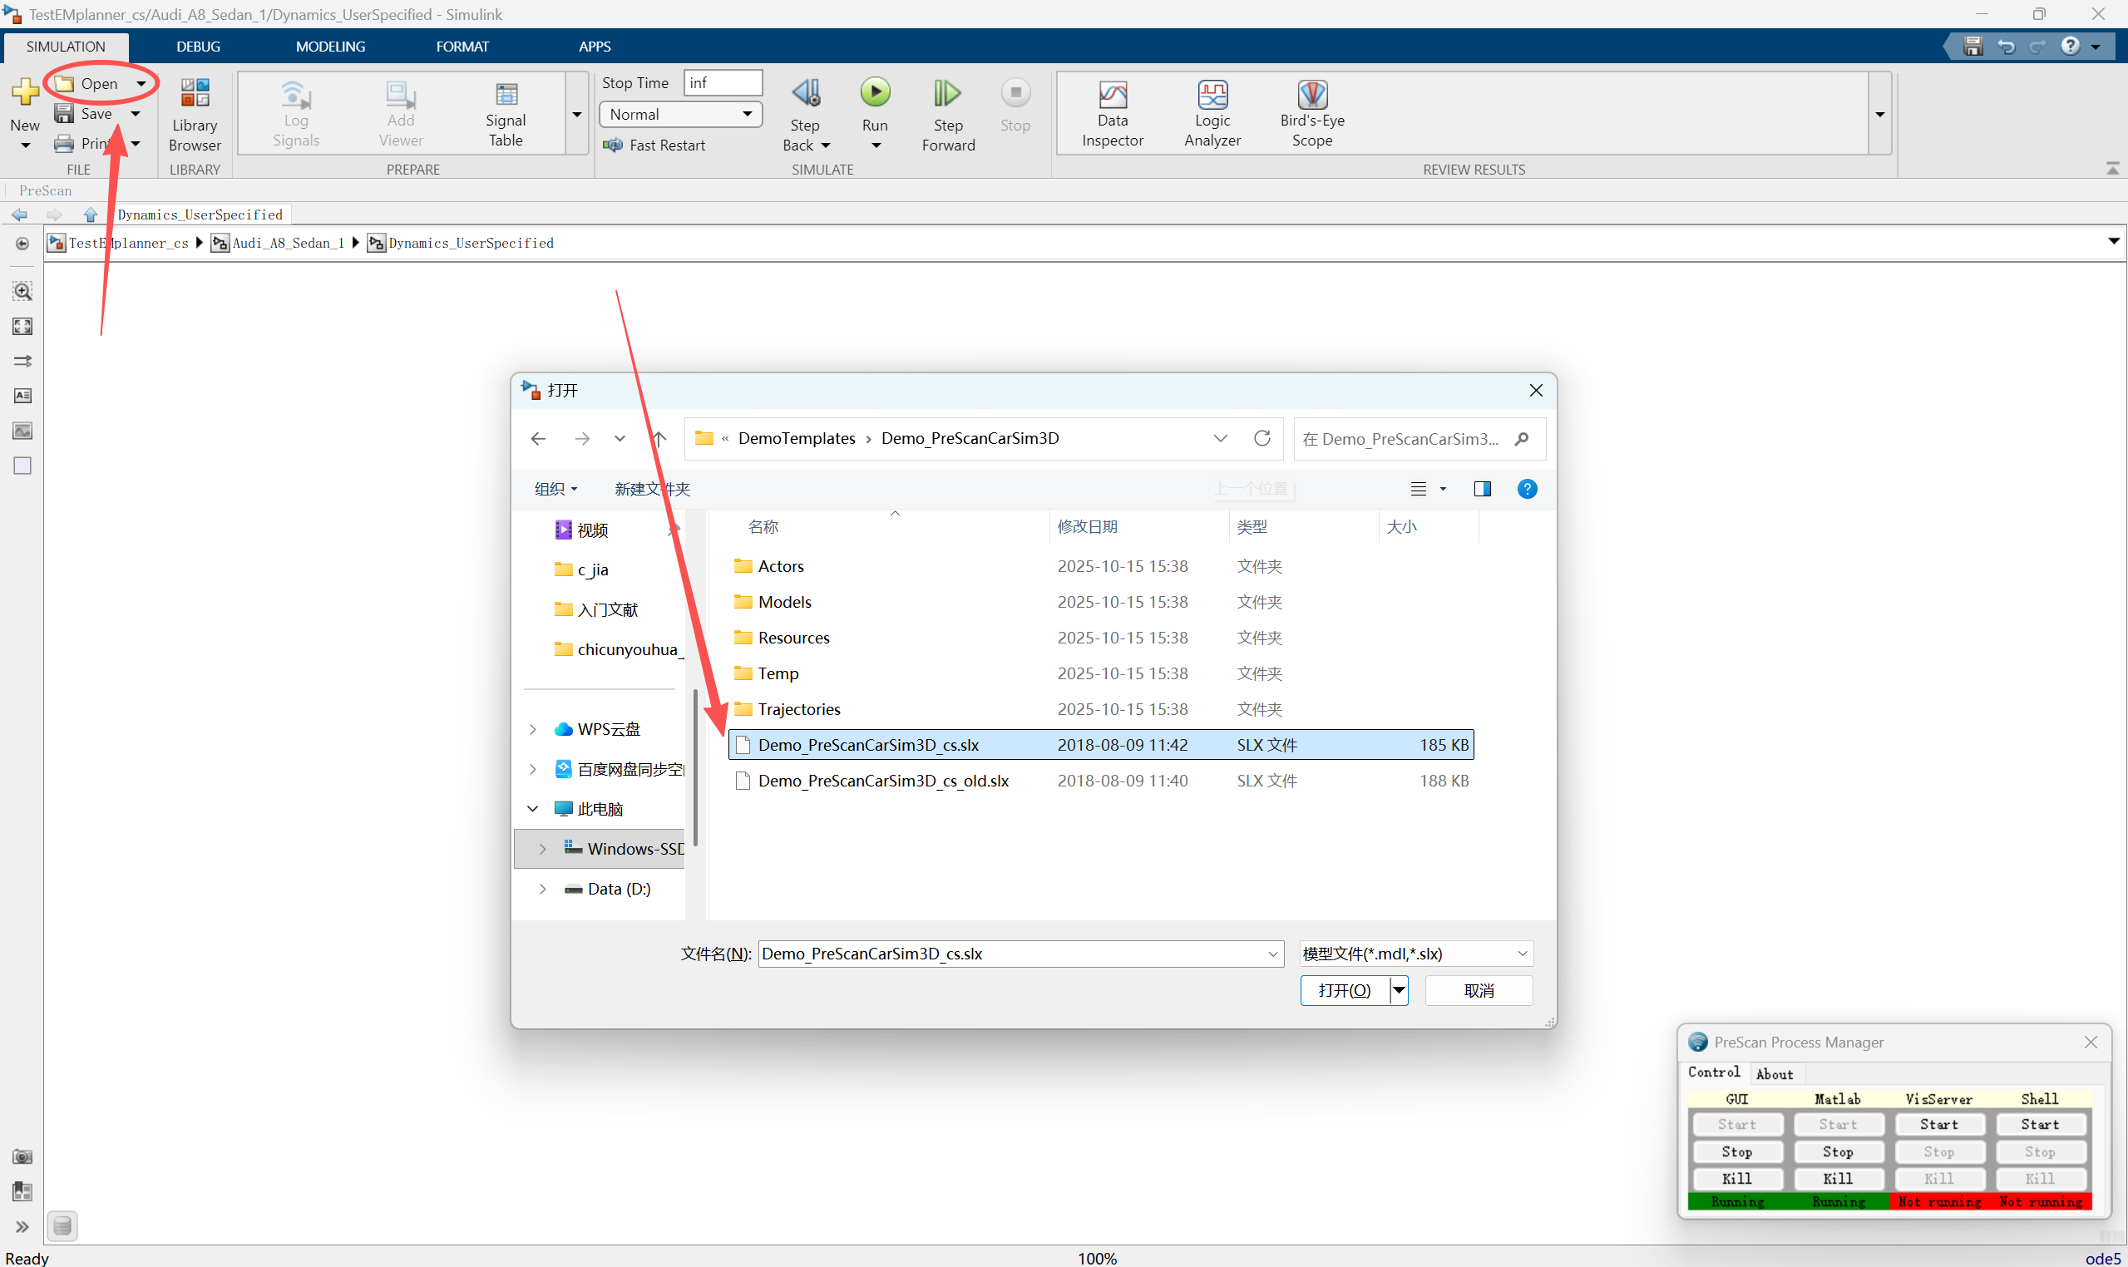Refresh the file dialog folder view
This screenshot has height=1267, width=2128.
[1261, 438]
